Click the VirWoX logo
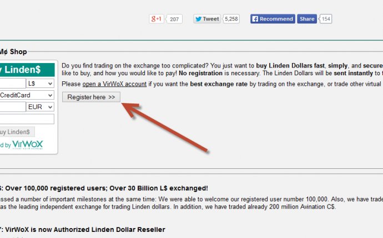Screen dimensions: 383x238 click(x=28, y=144)
